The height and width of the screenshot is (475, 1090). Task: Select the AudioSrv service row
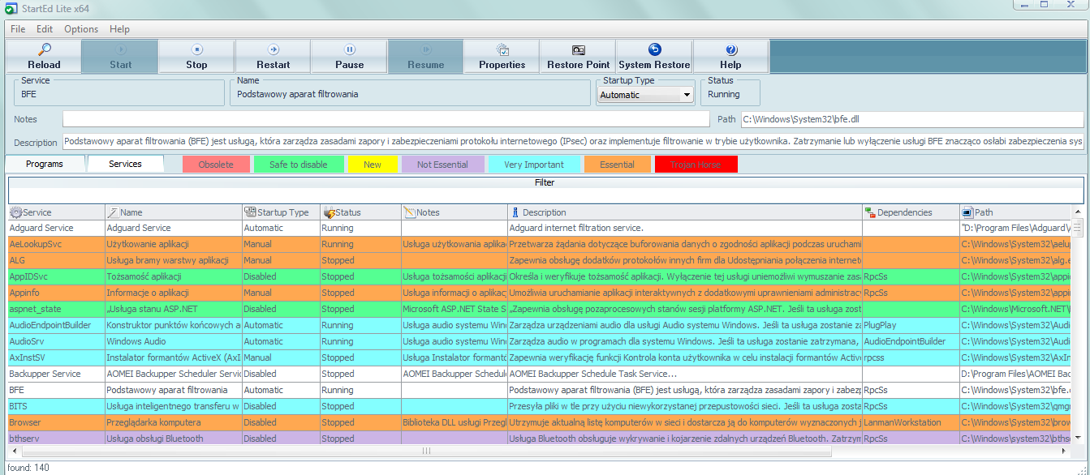click(x=540, y=341)
